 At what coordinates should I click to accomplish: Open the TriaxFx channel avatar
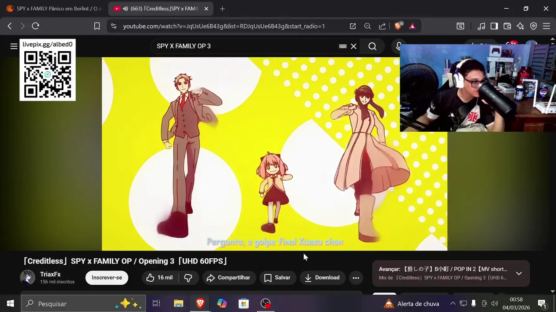pyautogui.click(x=28, y=277)
